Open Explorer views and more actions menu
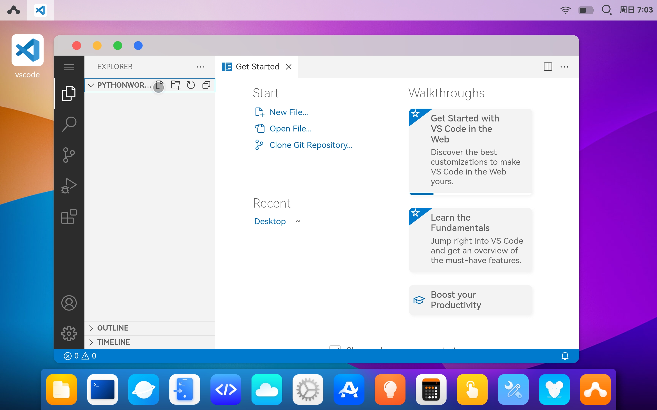 (x=201, y=67)
